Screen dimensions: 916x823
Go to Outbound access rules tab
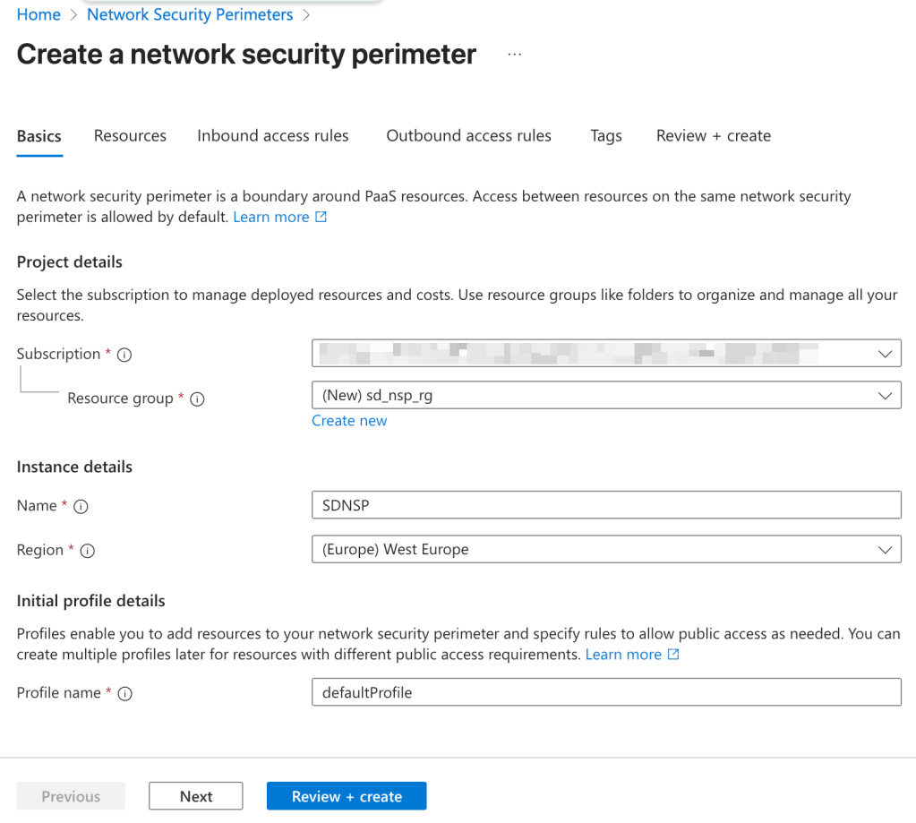pyautogui.click(x=468, y=136)
